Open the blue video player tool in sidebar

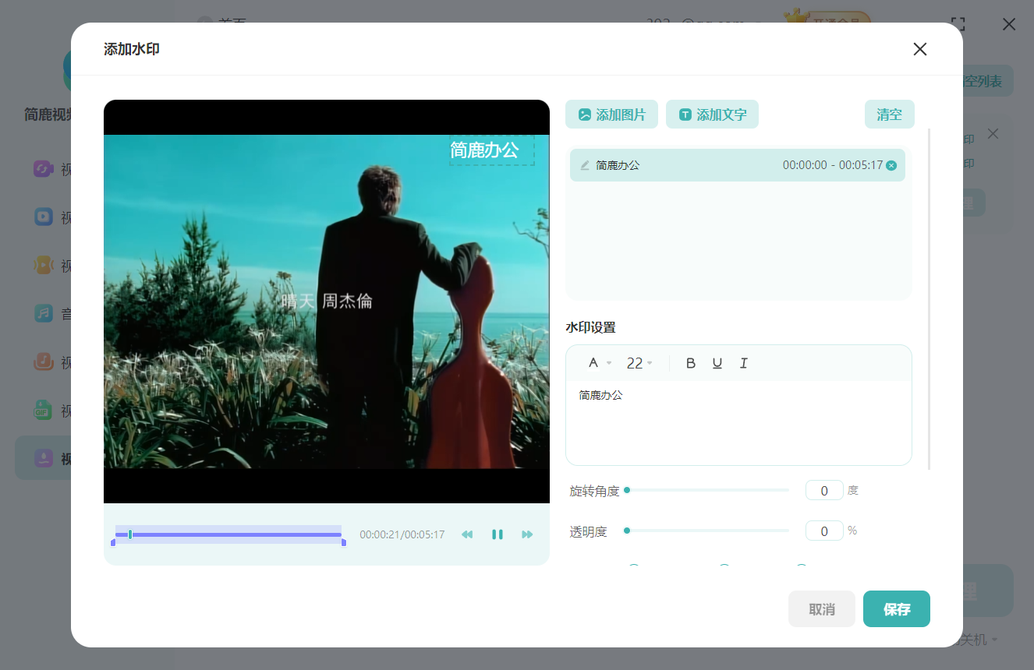coord(44,217)
